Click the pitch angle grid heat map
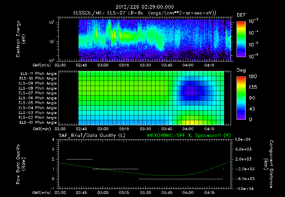Screen dimensions: 285x197 click(x=151, y=98)
